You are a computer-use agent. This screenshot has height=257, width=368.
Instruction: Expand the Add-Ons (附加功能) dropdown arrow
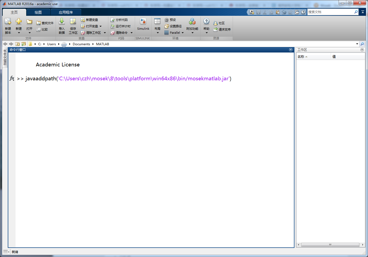click(192, 33)
